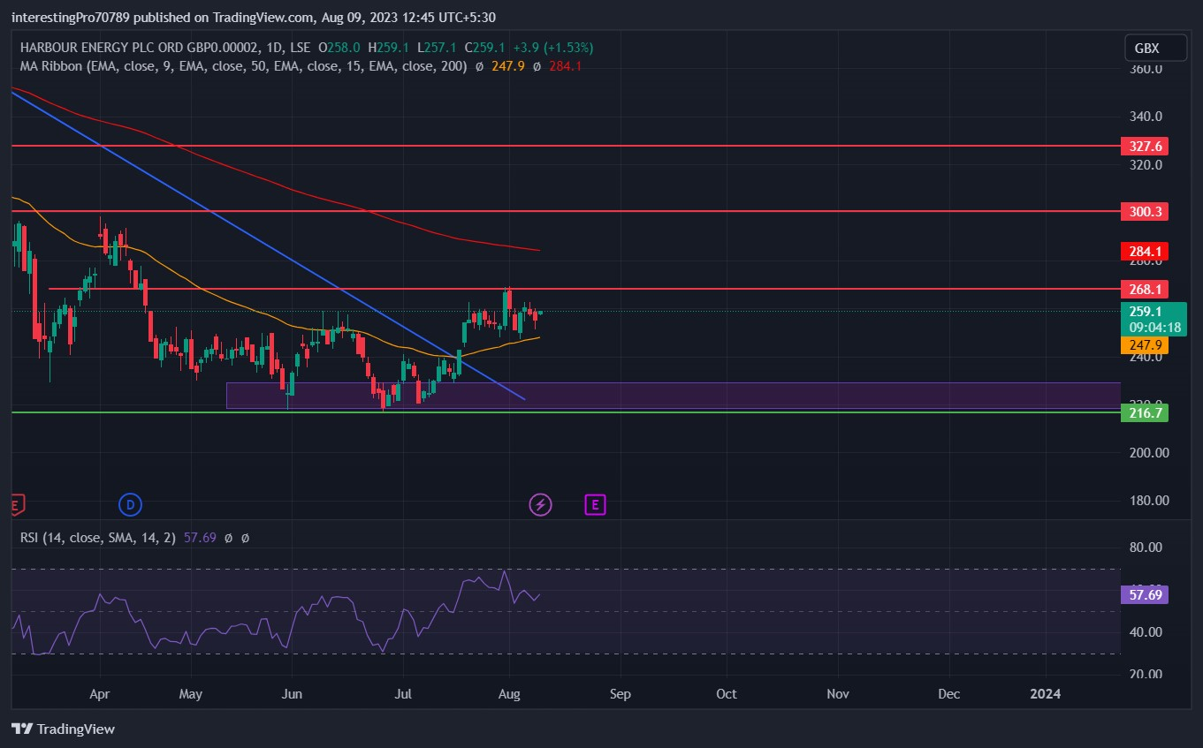Viewport: 1203px width, 748px height.
Task: Click the Nov label on time axis
Action: click(838, 694)
